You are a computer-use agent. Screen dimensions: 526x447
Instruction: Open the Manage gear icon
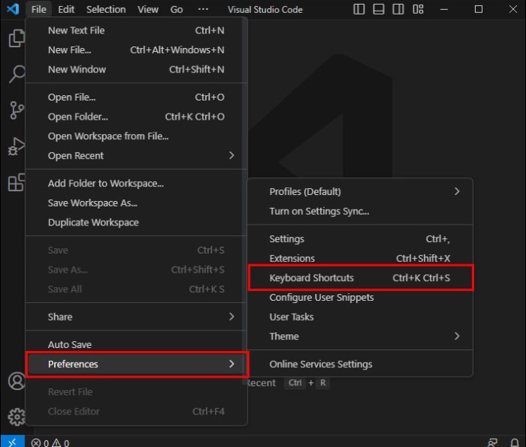16,417
